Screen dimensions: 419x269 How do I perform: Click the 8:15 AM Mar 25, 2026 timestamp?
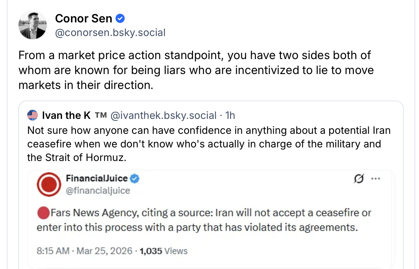[84, 251]
